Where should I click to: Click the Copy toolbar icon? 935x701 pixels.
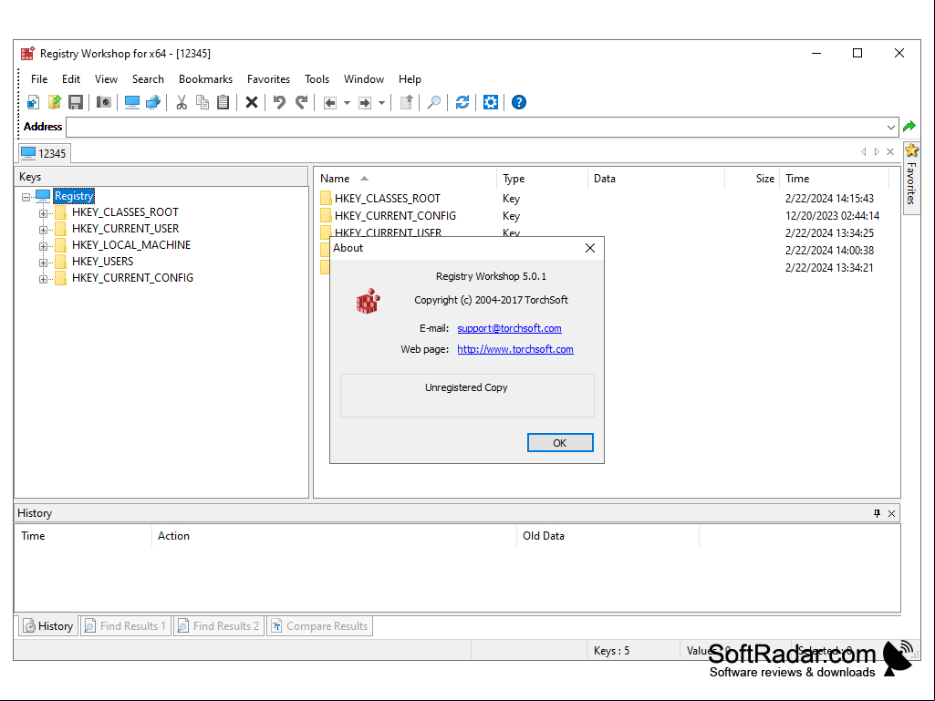tap(203, 102)
